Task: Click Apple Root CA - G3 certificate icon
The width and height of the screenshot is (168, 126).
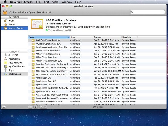Action: [x=33, y=85]
